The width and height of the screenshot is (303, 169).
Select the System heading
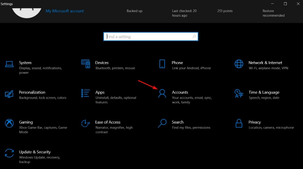pos(25,63)
